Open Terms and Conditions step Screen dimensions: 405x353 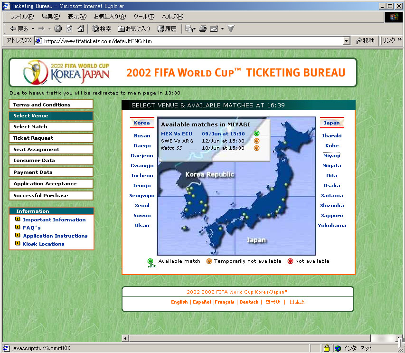[x=51, y=105]
